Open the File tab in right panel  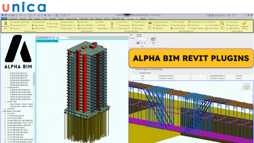click(131, 35)
